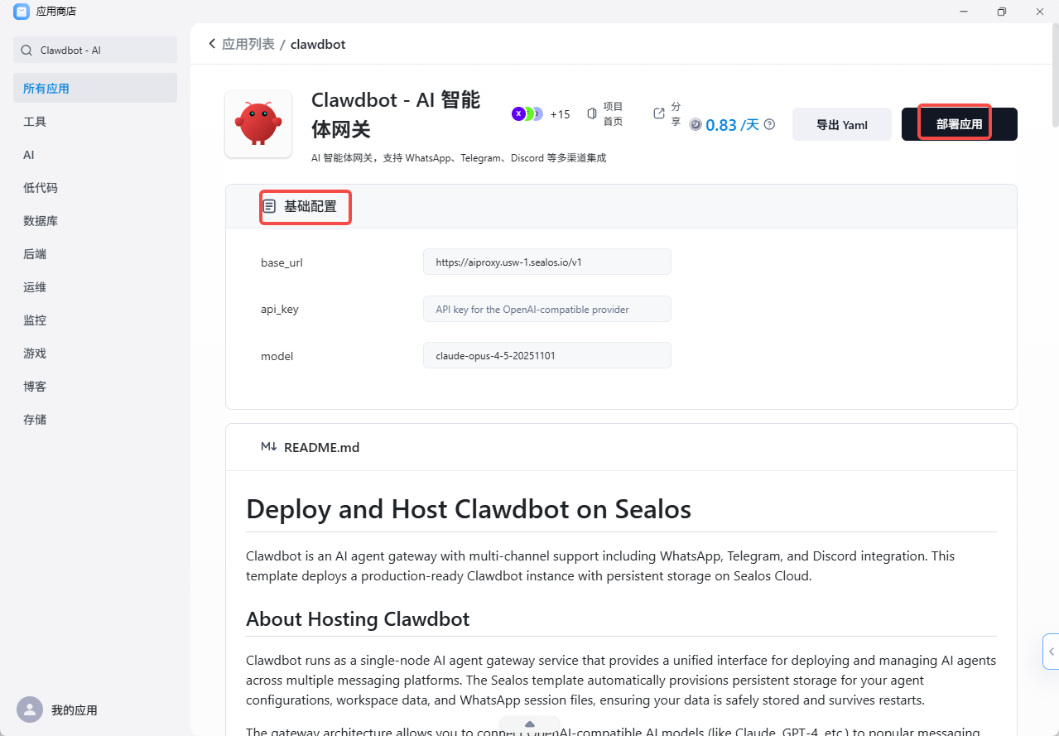The width and height of the screenshot is (1059, 736).
Task: Focus the Clawdbot - AI search box
Action: tap(95, 50)
